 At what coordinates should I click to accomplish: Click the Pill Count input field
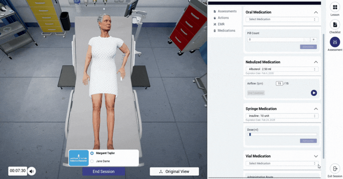pos(276,40)
